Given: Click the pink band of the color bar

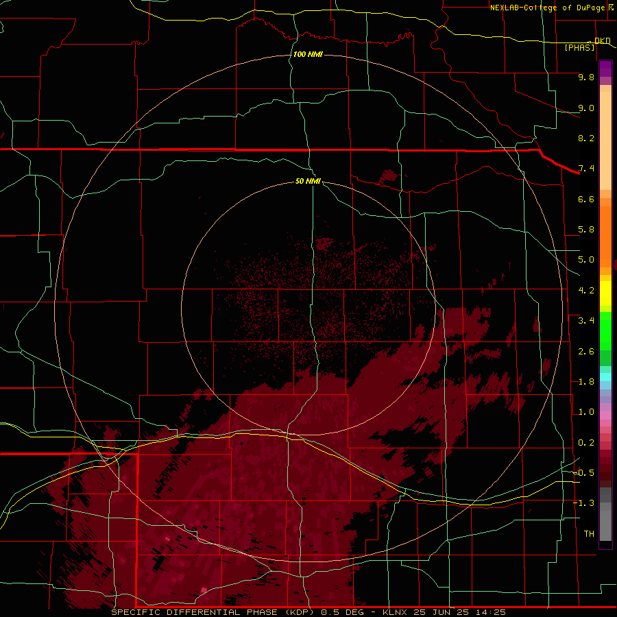Looking at the screenshot, I should 605,415.
